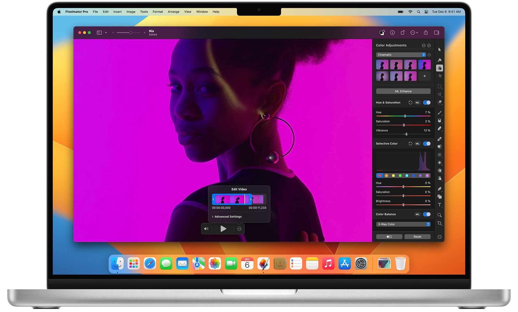Click the ML Enhance button
The height and width of the screenshot is (312, 518).
click(x=403, y=91)
